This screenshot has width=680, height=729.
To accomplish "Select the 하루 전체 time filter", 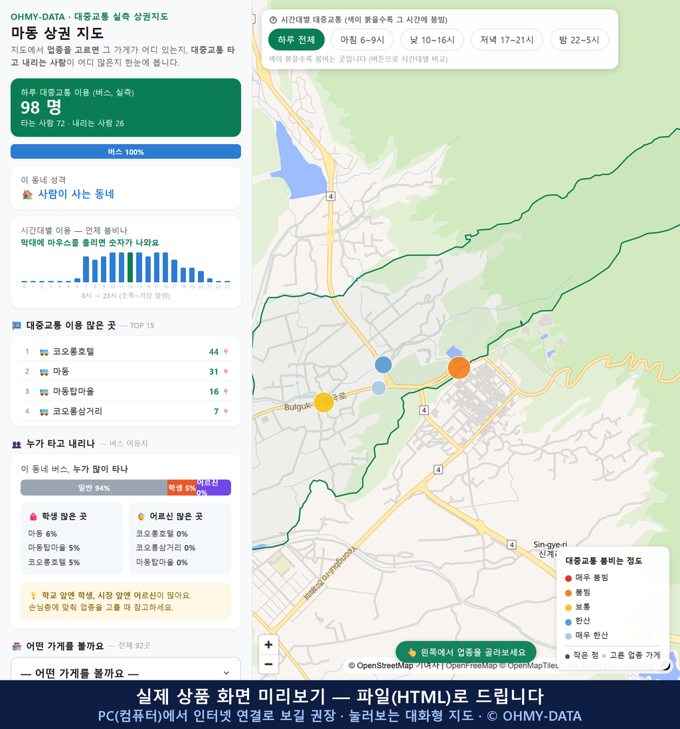I will coord(296,40).
